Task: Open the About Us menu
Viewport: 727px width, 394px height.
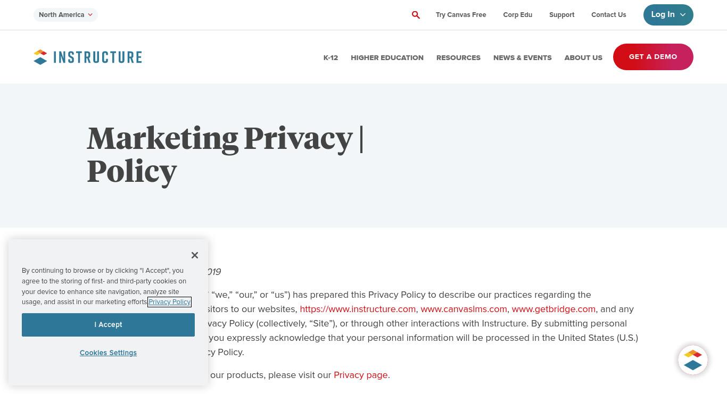Action: 583,57
